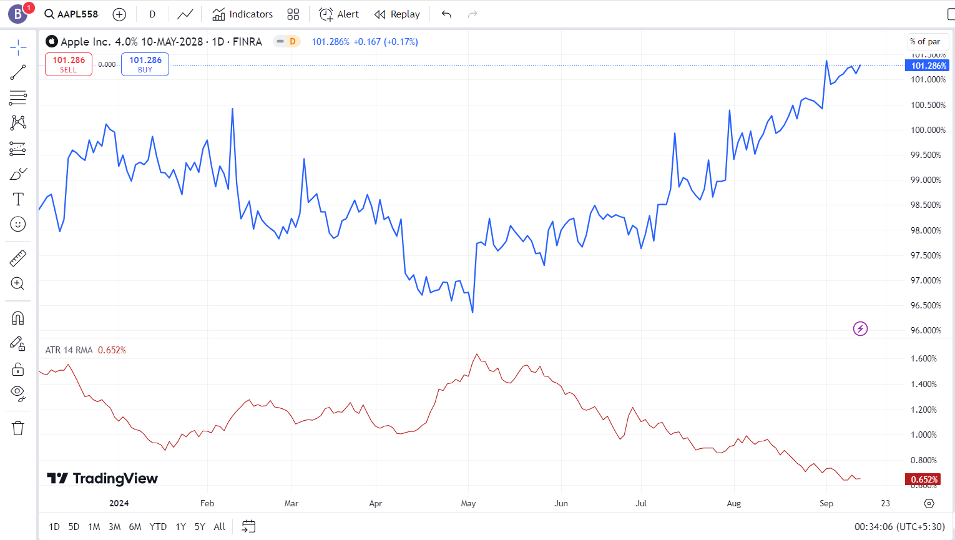The image size is (955, 540).
Task: Open the symbol search AAPL558
Action: click(x=72, y=14)
